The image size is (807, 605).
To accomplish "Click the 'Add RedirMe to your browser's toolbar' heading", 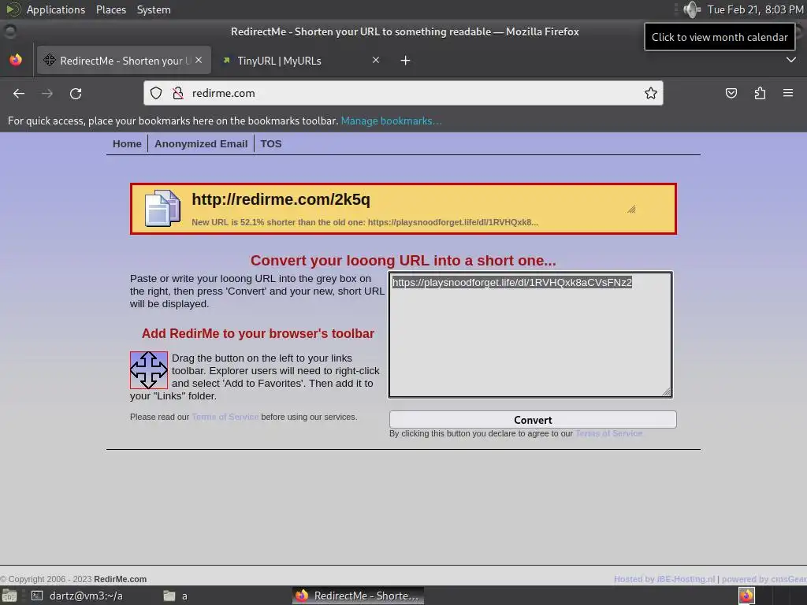I will [x=258, y=333].
